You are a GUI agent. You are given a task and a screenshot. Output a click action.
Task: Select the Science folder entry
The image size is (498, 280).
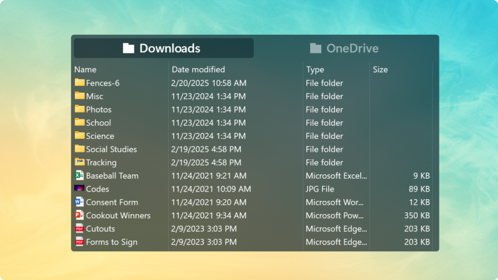(x=100, y=136)
